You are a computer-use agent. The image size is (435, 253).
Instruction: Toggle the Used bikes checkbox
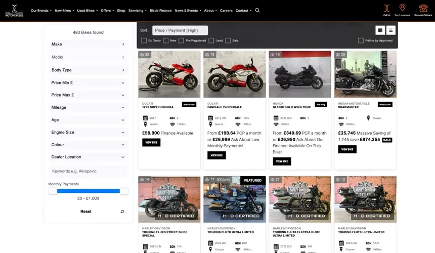pos(211,40)
